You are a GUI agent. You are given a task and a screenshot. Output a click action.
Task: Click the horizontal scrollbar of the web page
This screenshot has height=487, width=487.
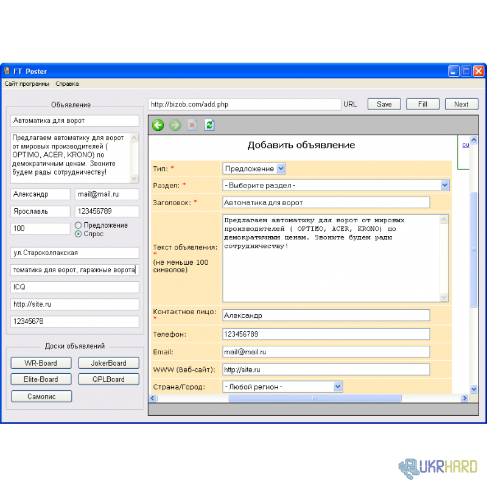coord(314,398)
